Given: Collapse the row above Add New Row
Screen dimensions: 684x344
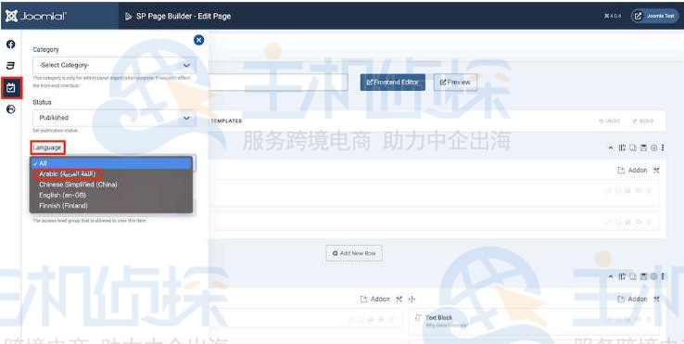Looking at the screenshot, I should tap(611, 148).
